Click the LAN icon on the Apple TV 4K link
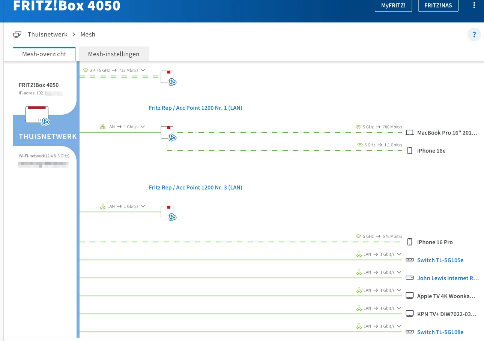 click(359, 290)
